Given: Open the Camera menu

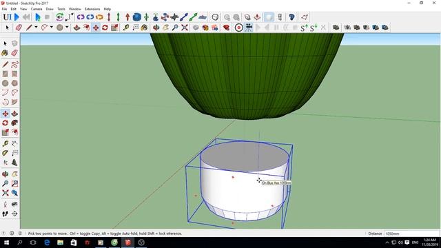Looking at the screenshot, I should (x=37, y=9).
